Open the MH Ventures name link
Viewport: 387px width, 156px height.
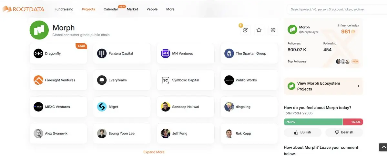tap(182, 54)
